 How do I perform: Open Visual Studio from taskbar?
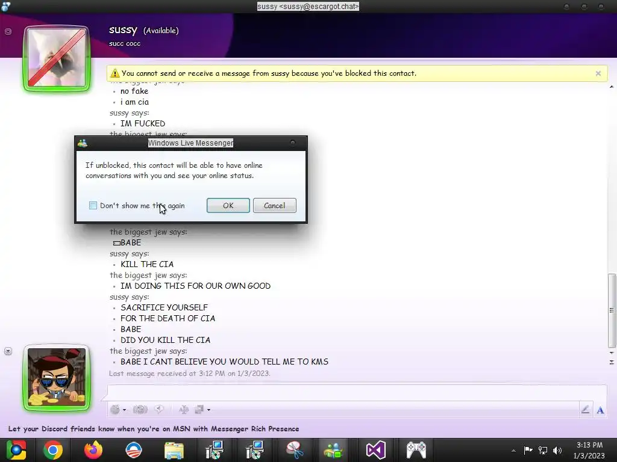click(376, 450)
